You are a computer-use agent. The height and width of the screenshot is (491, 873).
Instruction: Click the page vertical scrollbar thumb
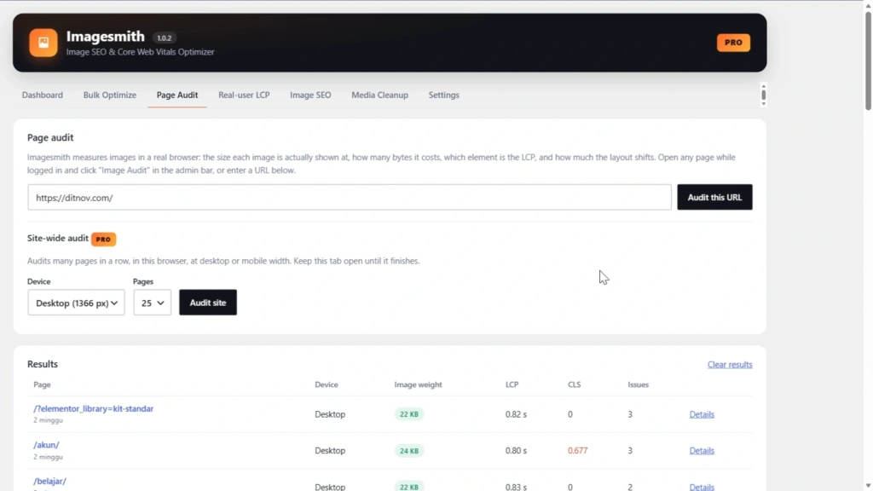click(x=868, y=61)
